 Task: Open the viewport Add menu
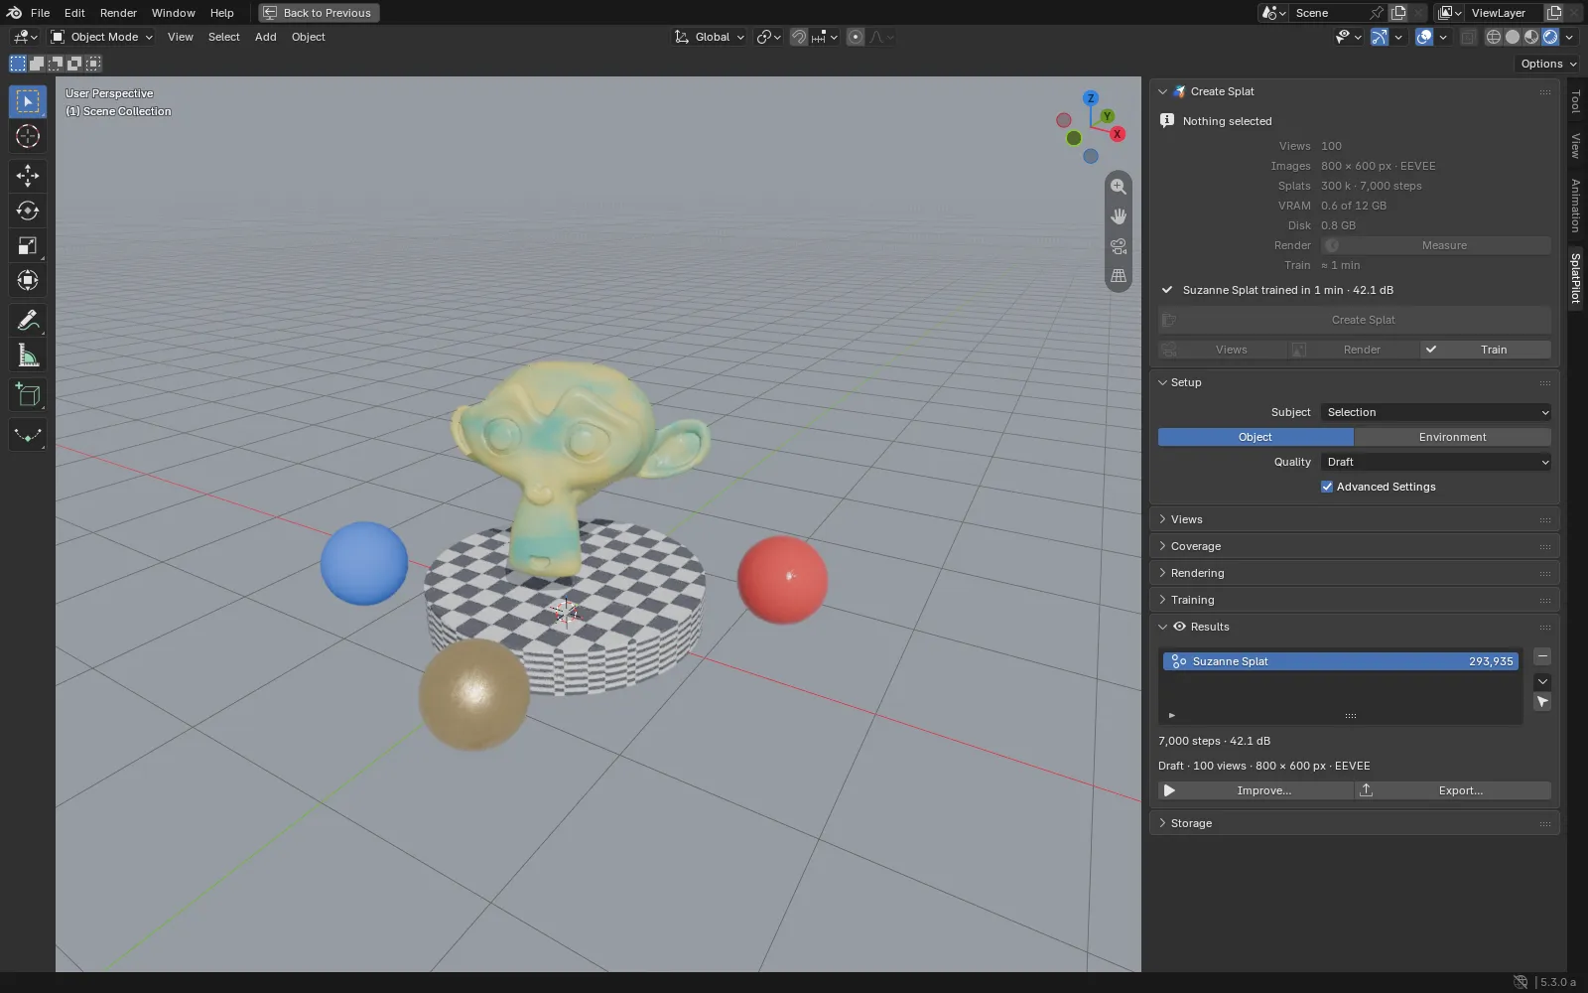tap(265, 37)
